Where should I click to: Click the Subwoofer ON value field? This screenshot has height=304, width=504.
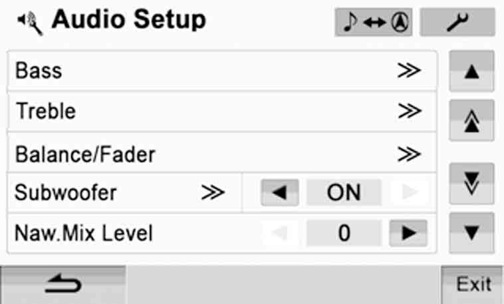point(344,193)
